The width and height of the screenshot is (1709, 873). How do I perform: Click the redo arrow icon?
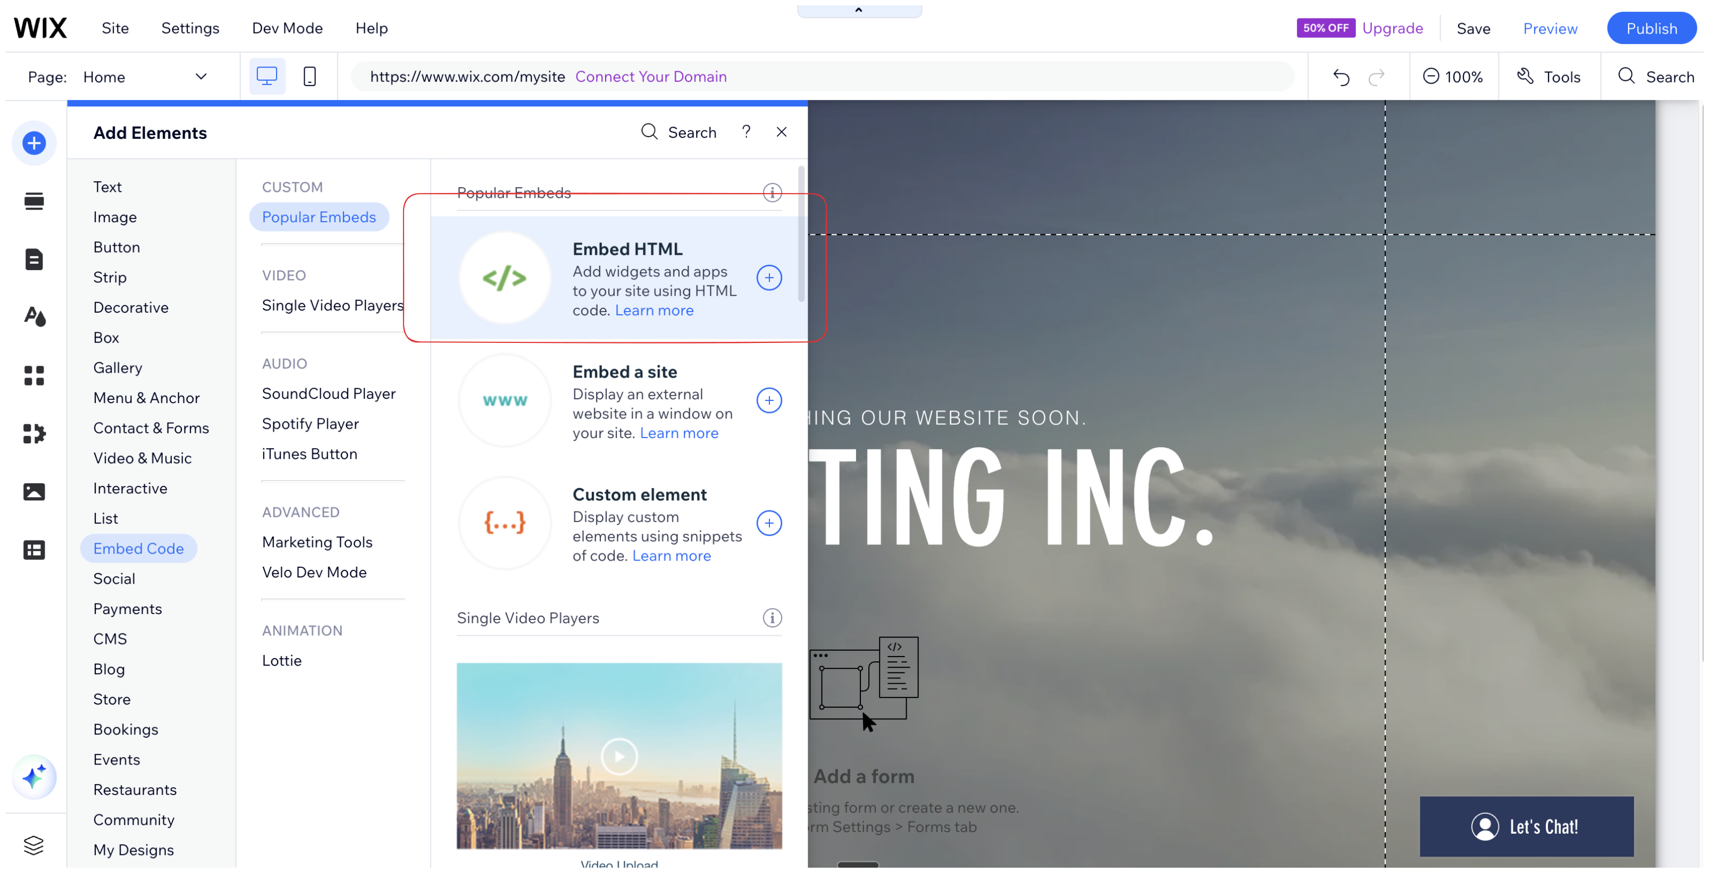(1377, 77)
